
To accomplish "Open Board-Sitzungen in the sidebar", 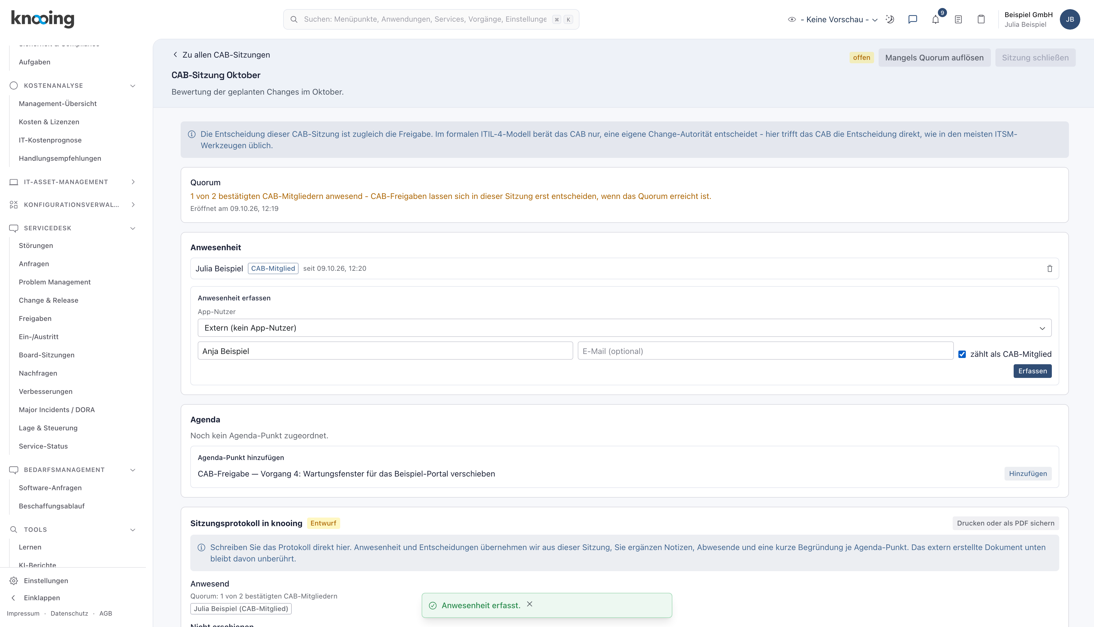I will [x=46, y=355].
